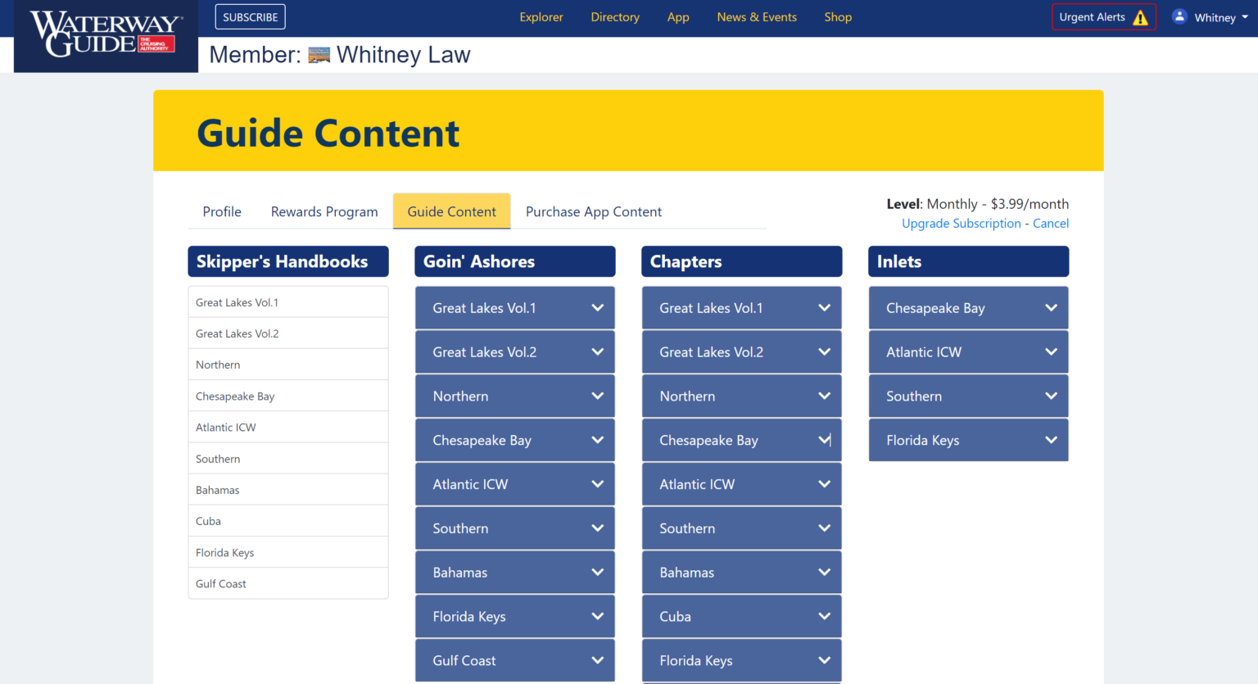Image resolution: width=1258 pixels, height=684 pixels.
Task: Click the member flag image beside Whitney Law
Action: pos(319,55)
